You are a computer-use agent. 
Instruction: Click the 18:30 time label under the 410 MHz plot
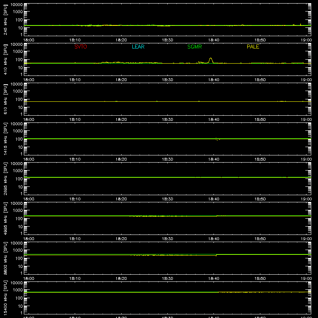coord(167,80)
